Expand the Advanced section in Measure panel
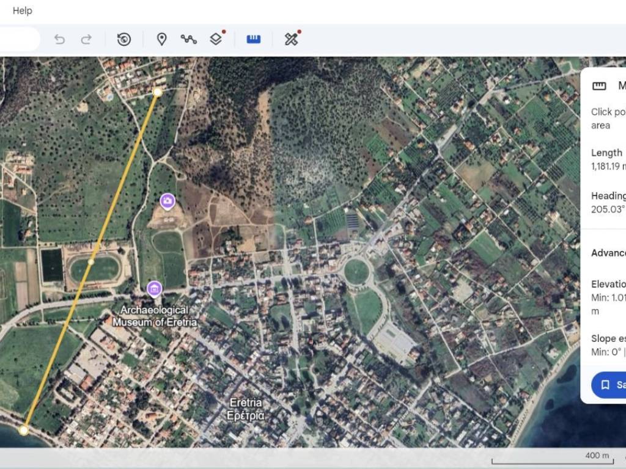Viewport: 626px width, 469px height. (608, 253)
